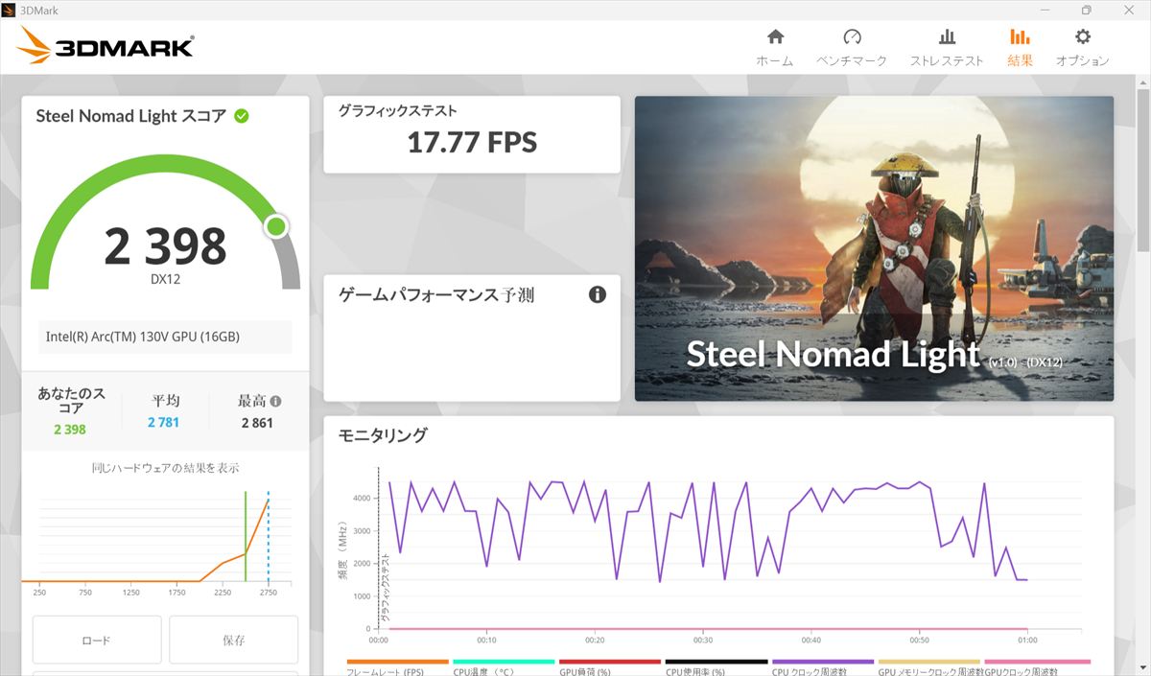Click the グラフィックステスト label
The height and width of the screenshot is (676, 1151).
click(x=397, y=111)
